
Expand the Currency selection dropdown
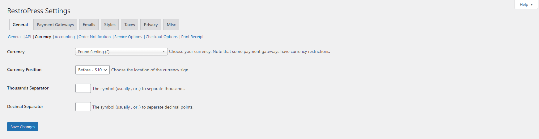tap(121, 52)
